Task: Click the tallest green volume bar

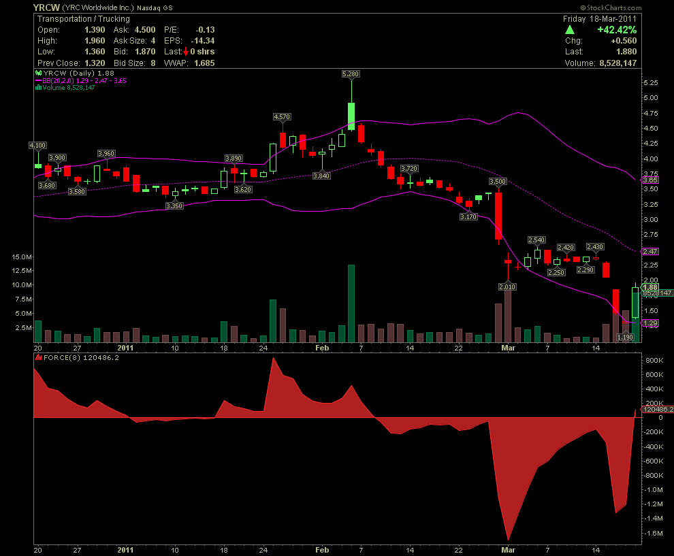Action: point(351,304)
